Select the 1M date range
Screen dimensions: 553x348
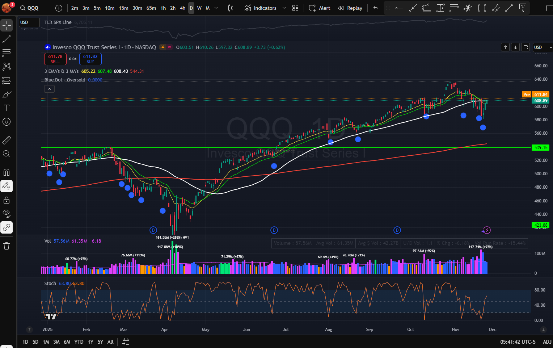click(46, 342)
